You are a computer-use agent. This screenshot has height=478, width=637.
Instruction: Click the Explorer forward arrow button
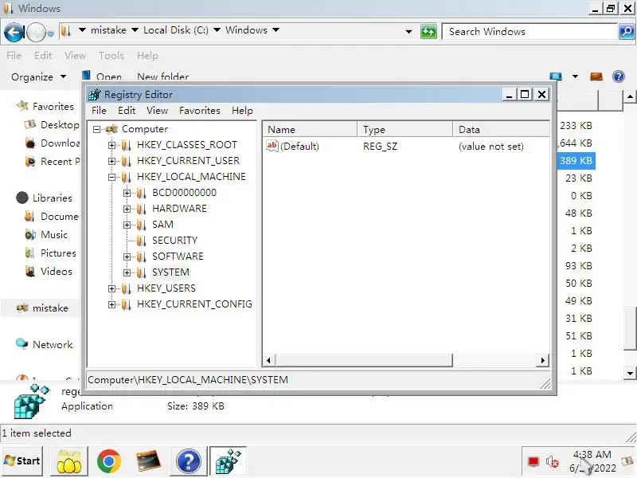pos(36,32)
